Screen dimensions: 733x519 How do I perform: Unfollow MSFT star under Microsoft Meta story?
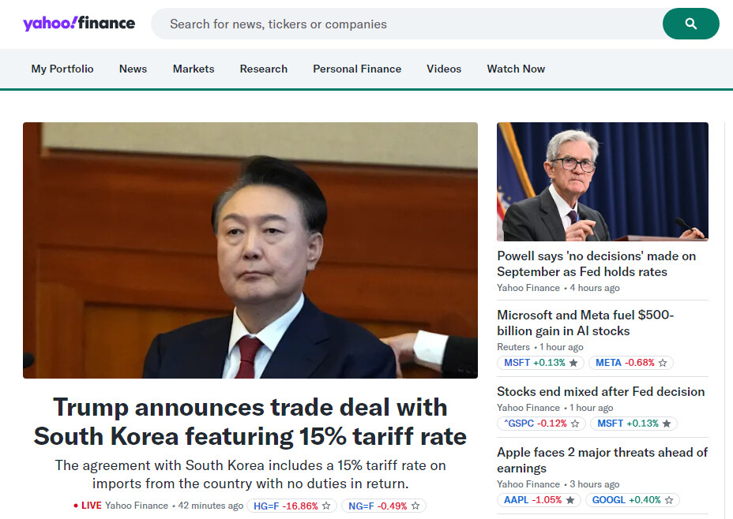[x=573, y=363]
